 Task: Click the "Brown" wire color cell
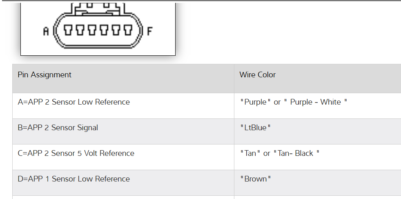255,179
